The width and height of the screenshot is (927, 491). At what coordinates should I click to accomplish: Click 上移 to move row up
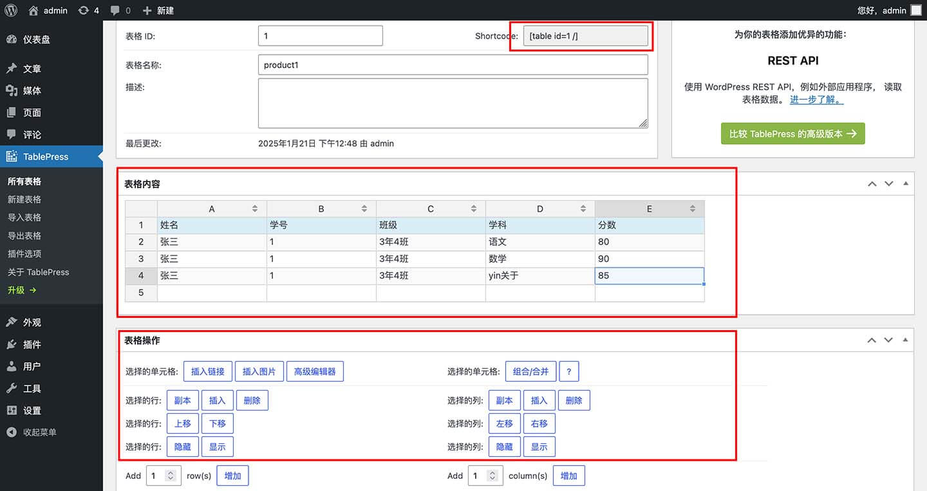[x=183, y=423]
